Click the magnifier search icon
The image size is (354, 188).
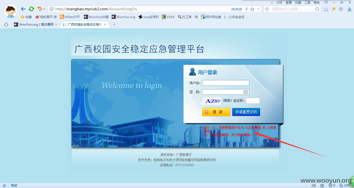click(x=317, y=9)
